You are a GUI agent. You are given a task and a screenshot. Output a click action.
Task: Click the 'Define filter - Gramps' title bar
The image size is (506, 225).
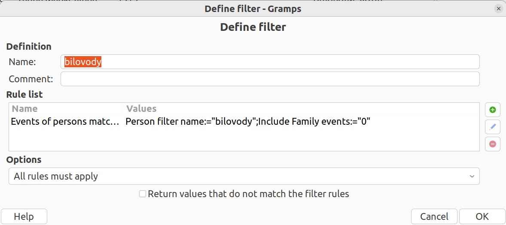(x=253, y=9)
